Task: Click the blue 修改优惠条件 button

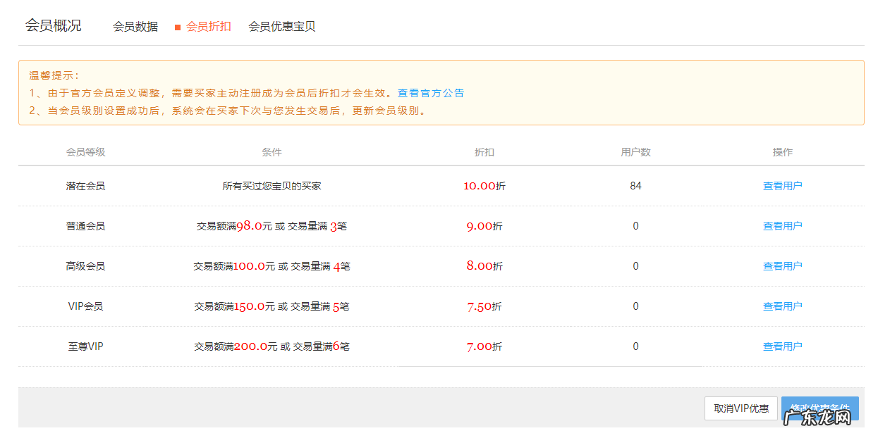Action: (819, 408)
